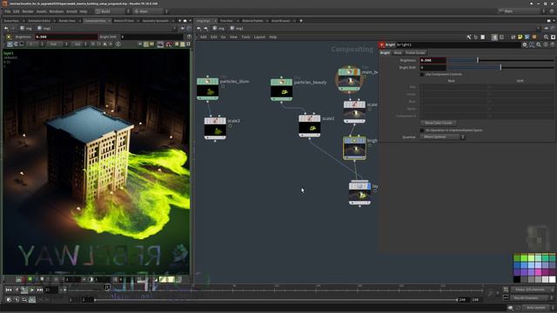This screenshot has width=557, height=313.
Task: Open the Go menu in network editor
Action: tap(223, 37)
